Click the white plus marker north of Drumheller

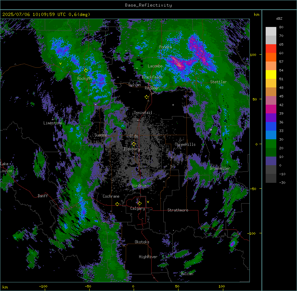click(x=211, y=130)
